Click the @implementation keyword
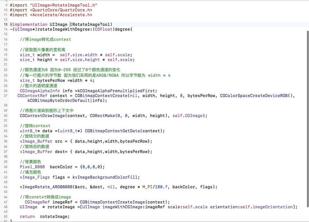 [29, 24]
